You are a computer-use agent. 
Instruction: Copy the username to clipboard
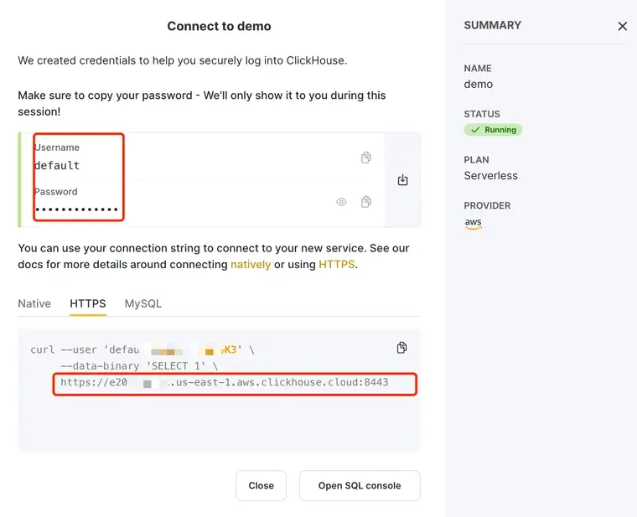[x=366, y=158]
